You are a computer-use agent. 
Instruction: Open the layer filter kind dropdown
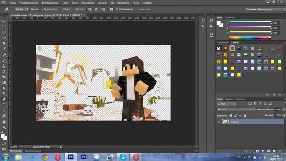tap(227, 104)
